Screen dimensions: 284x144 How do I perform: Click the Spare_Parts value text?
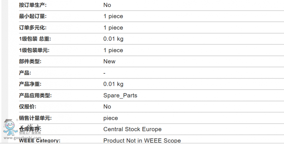[x=120, y=95]
